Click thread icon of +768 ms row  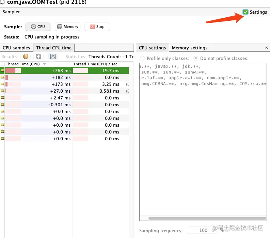pyautogui.click(x=2, y=70)
